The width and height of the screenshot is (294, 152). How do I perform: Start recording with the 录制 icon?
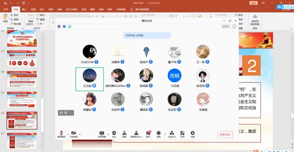(x=159, y=133)
